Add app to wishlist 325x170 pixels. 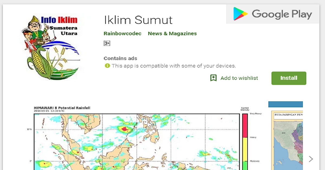point(234,78)
